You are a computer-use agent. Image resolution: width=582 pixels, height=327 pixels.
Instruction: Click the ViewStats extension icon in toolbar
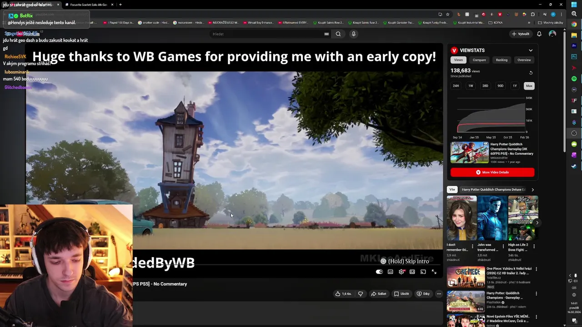coord(500,14)
